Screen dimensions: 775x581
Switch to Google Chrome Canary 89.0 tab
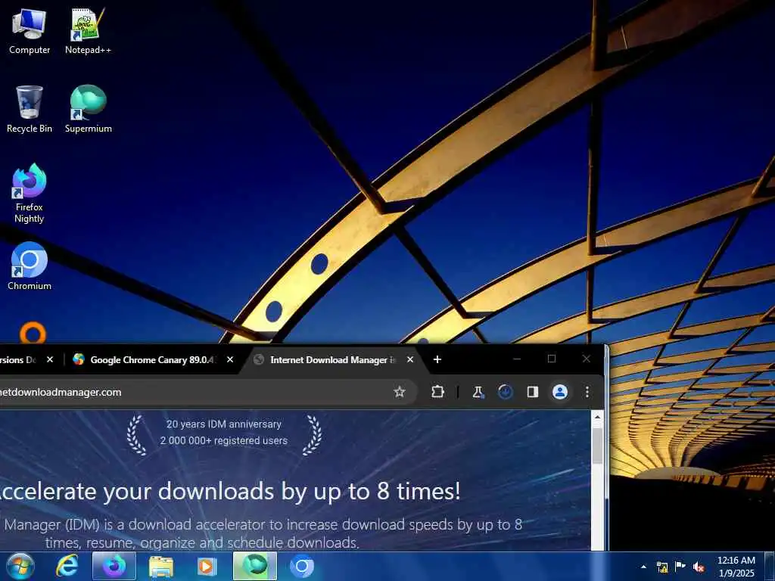153,359
